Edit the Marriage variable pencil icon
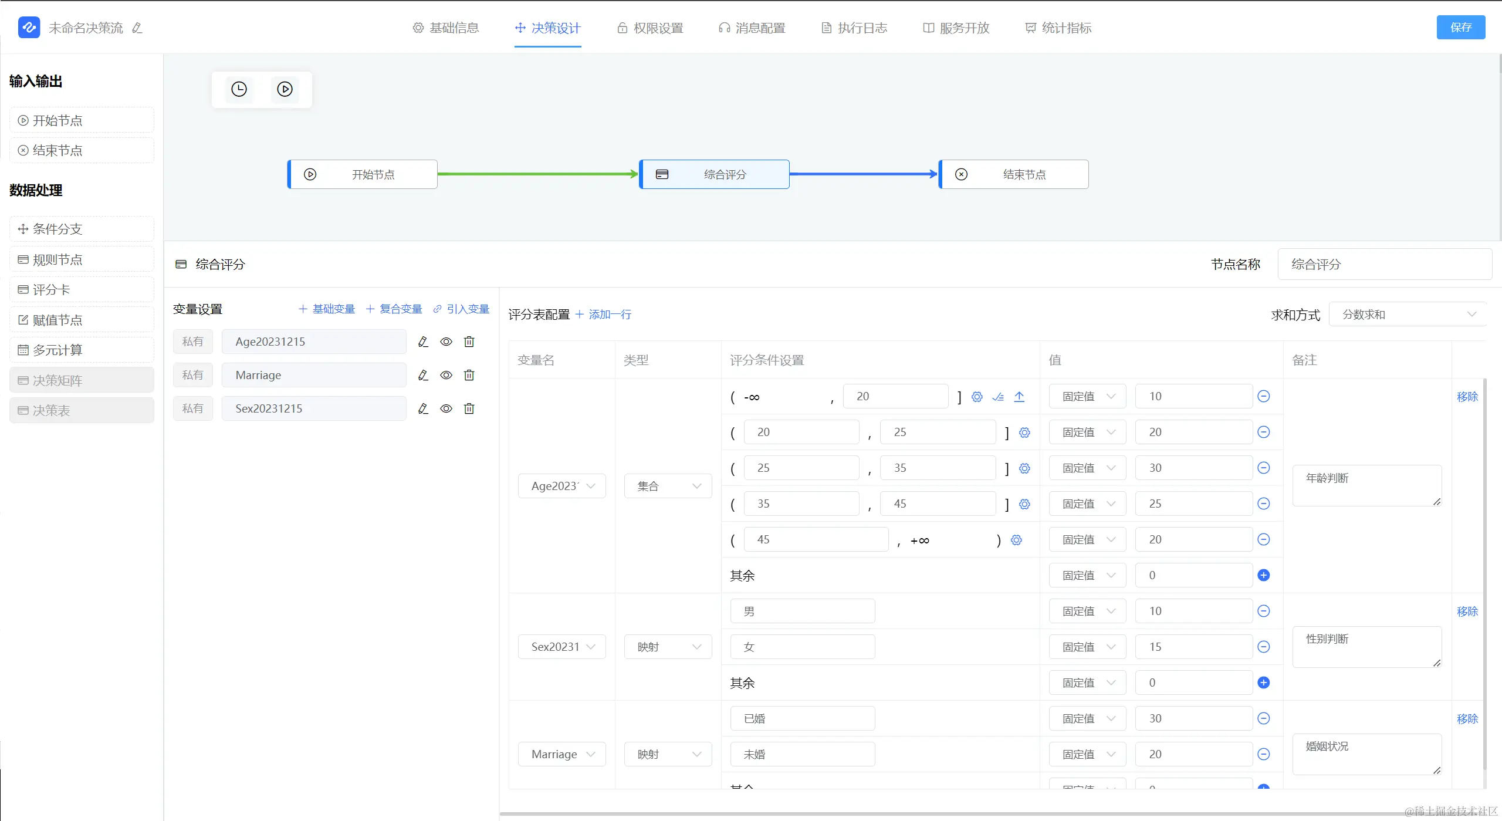The width and height of the screenshot is (1502, 821). (x=423, y=375)
